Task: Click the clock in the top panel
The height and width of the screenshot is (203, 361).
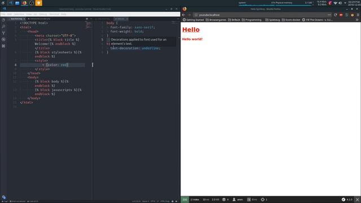Action: click(354, 3)
